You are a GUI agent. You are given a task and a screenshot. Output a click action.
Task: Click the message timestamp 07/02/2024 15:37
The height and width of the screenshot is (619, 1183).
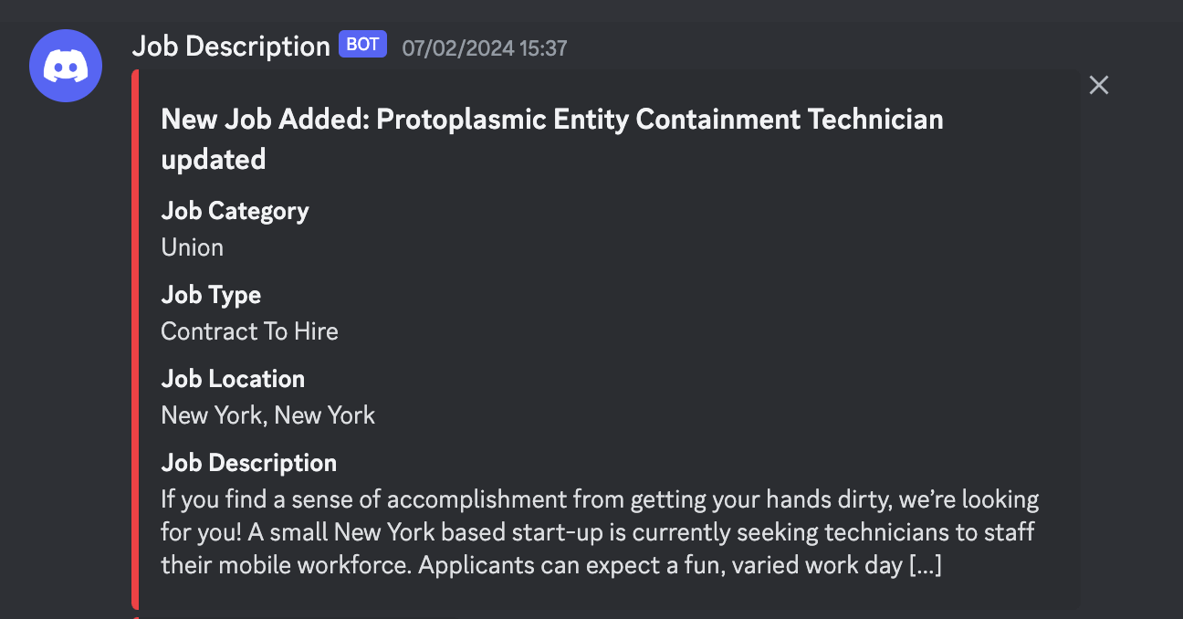tap(484, 48)
